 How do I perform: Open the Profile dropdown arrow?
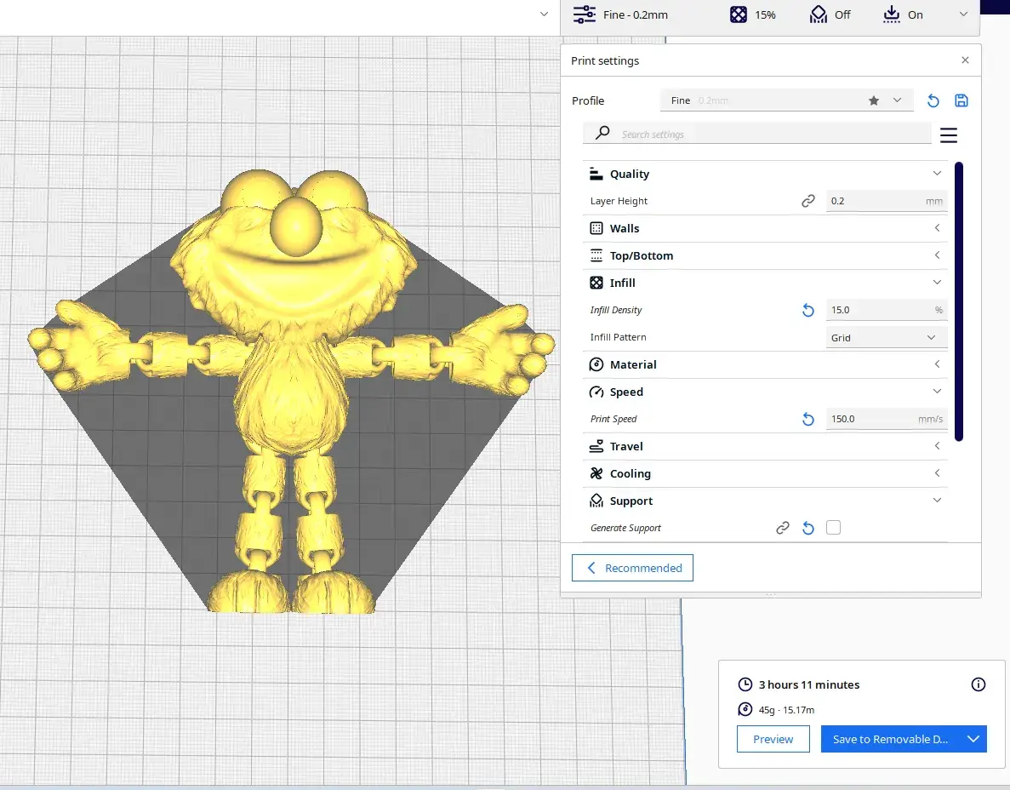pos(897,100)
